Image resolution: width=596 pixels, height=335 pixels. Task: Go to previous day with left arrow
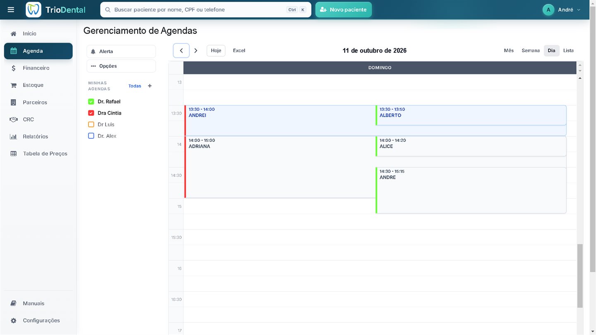[x=181, y=50]
